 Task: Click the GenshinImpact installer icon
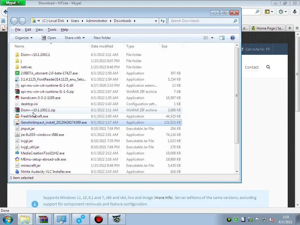click(17, 122)
